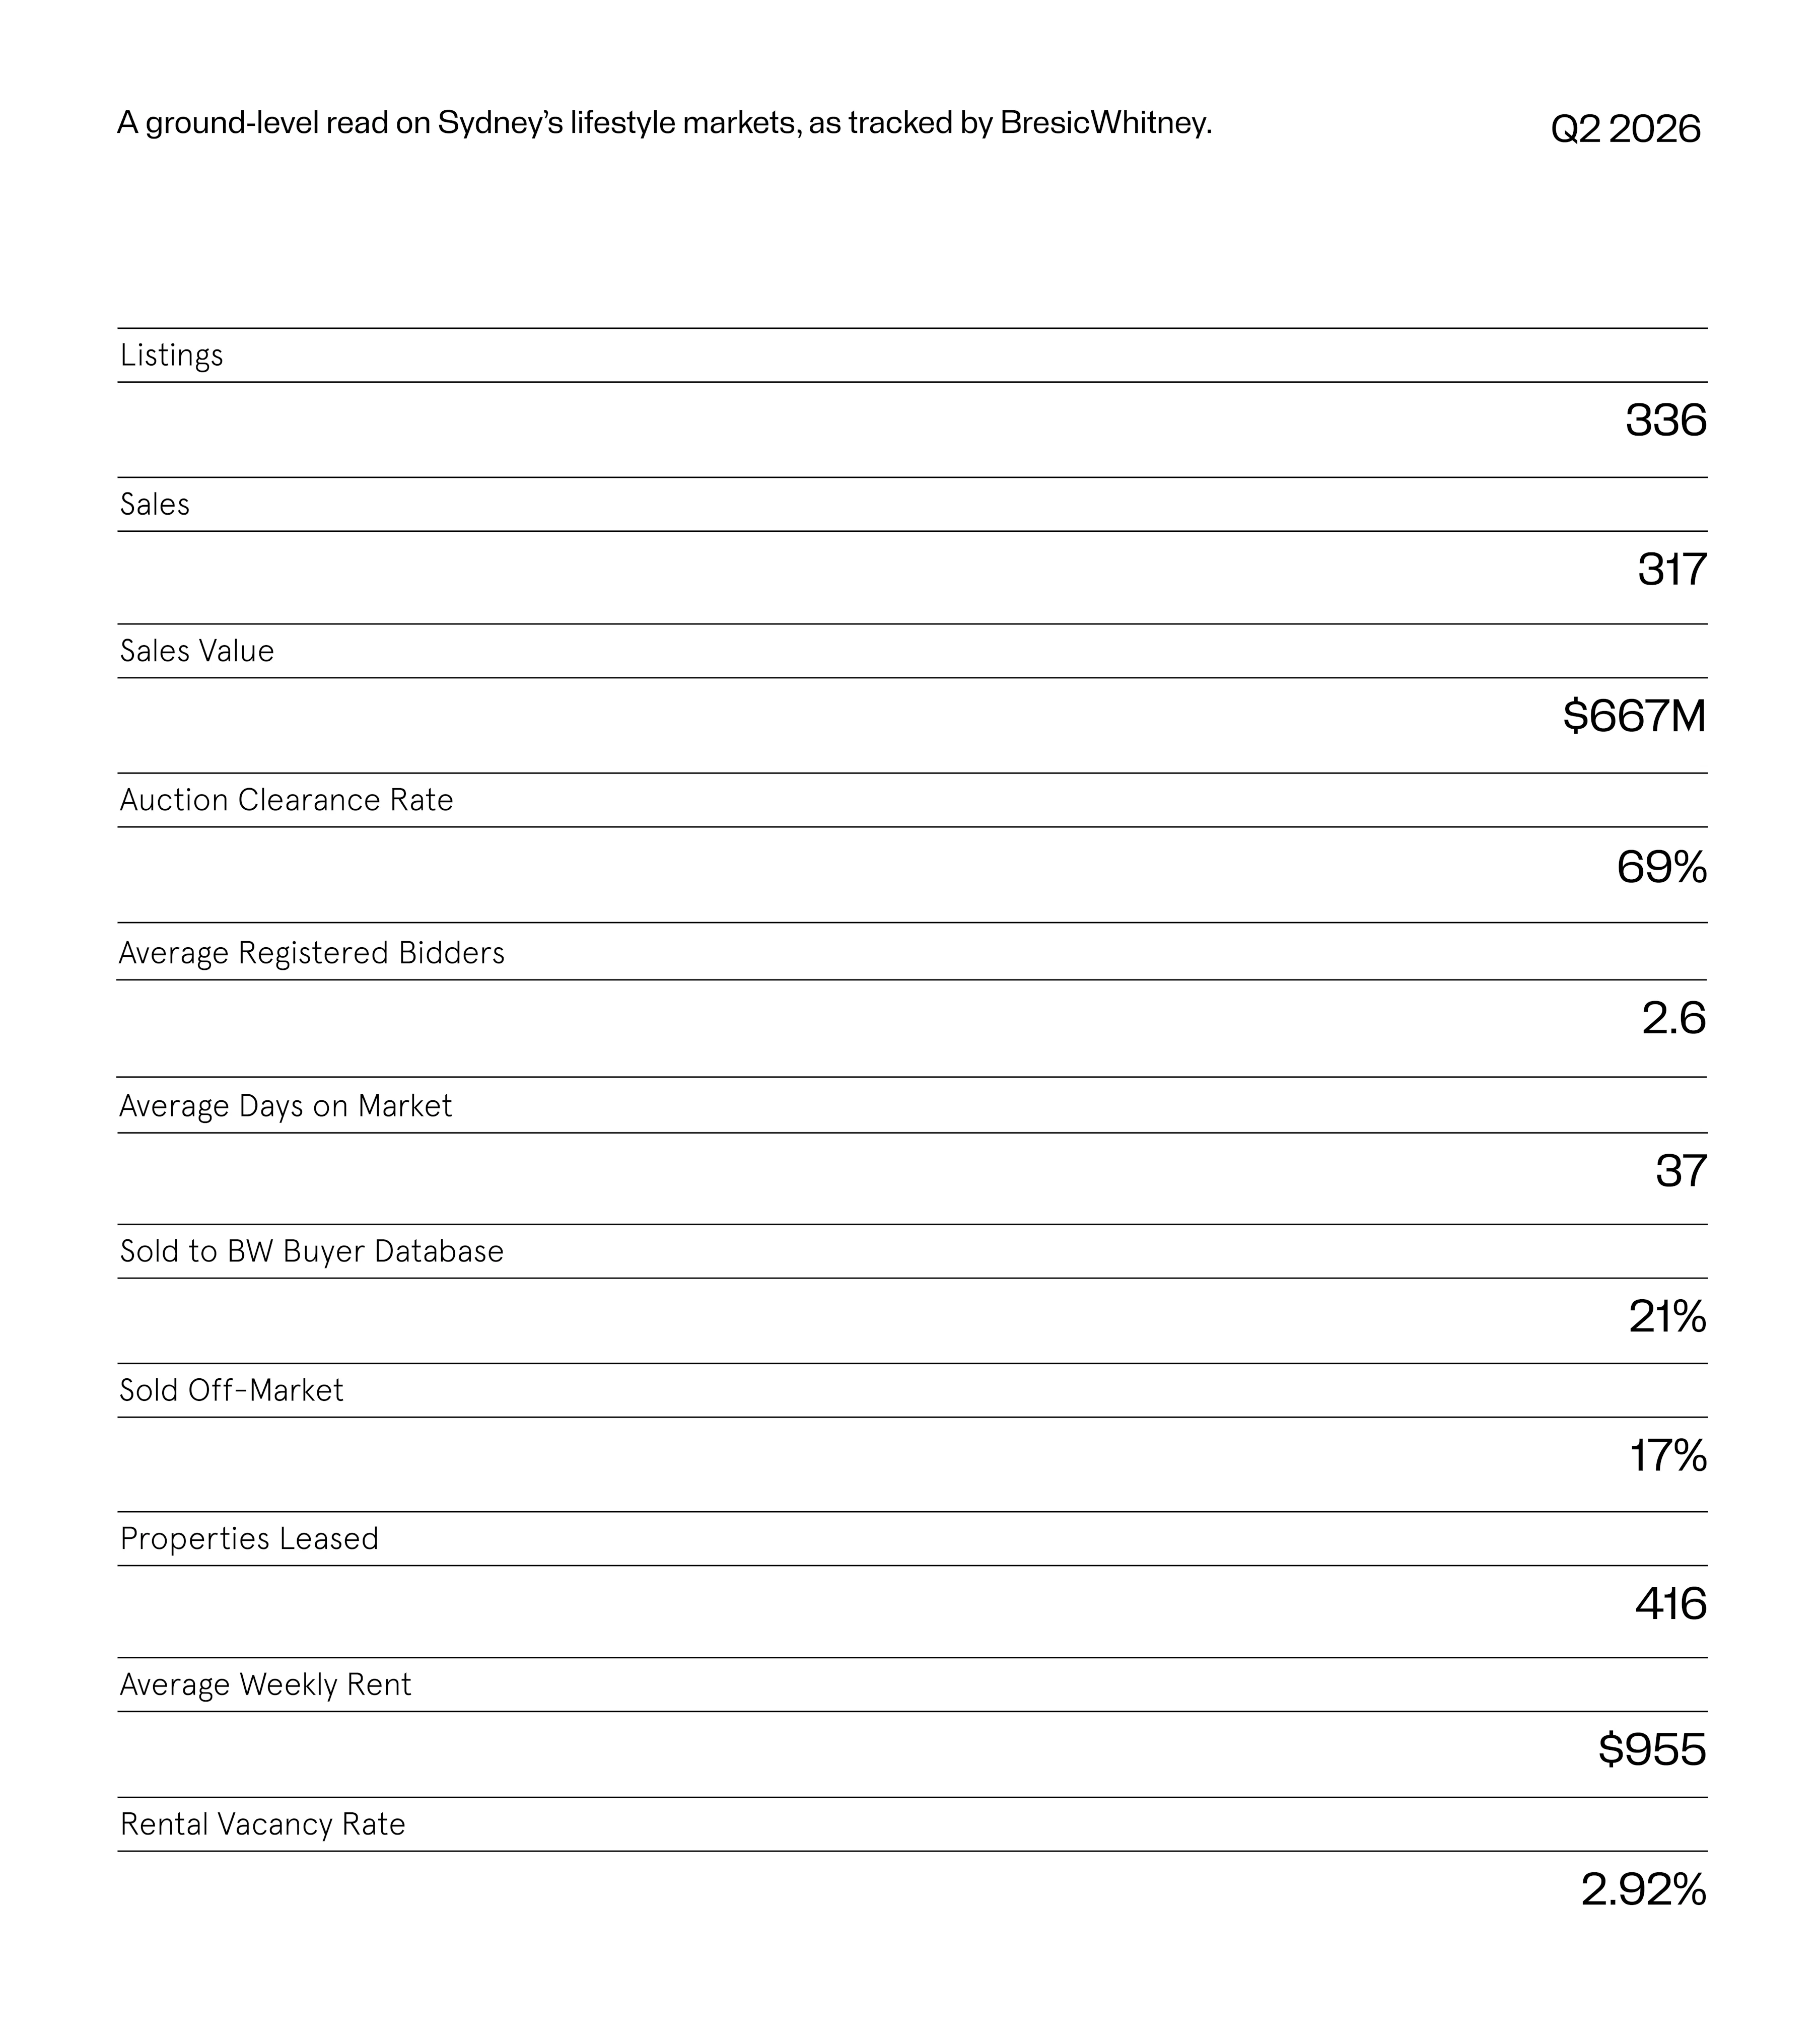Click the 37 days on market value
Image resolution: width=1817 pixels, height=2044 pixels.
click(x=1680, y=1171)
